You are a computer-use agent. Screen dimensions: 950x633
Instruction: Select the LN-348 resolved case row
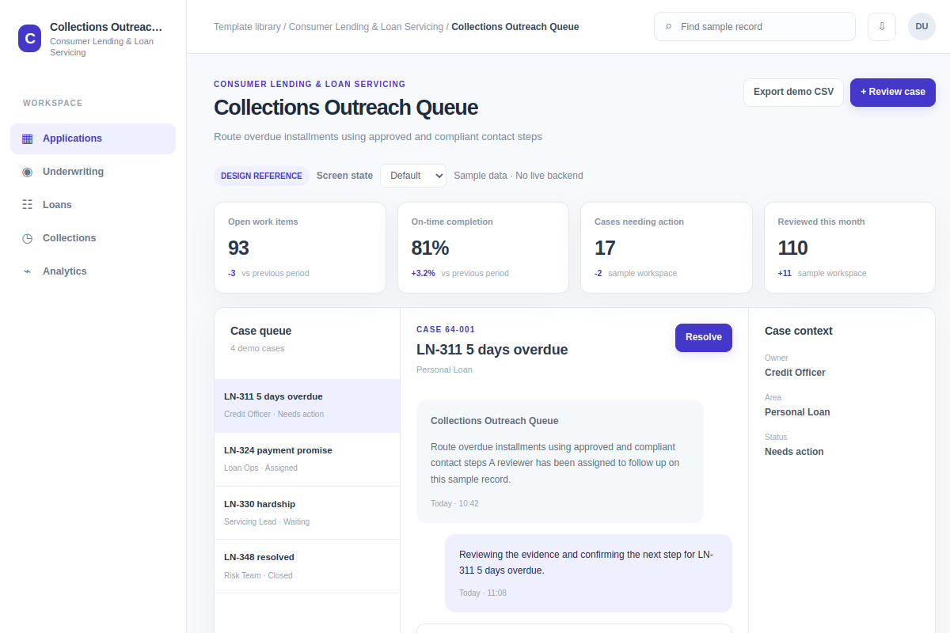307,567
